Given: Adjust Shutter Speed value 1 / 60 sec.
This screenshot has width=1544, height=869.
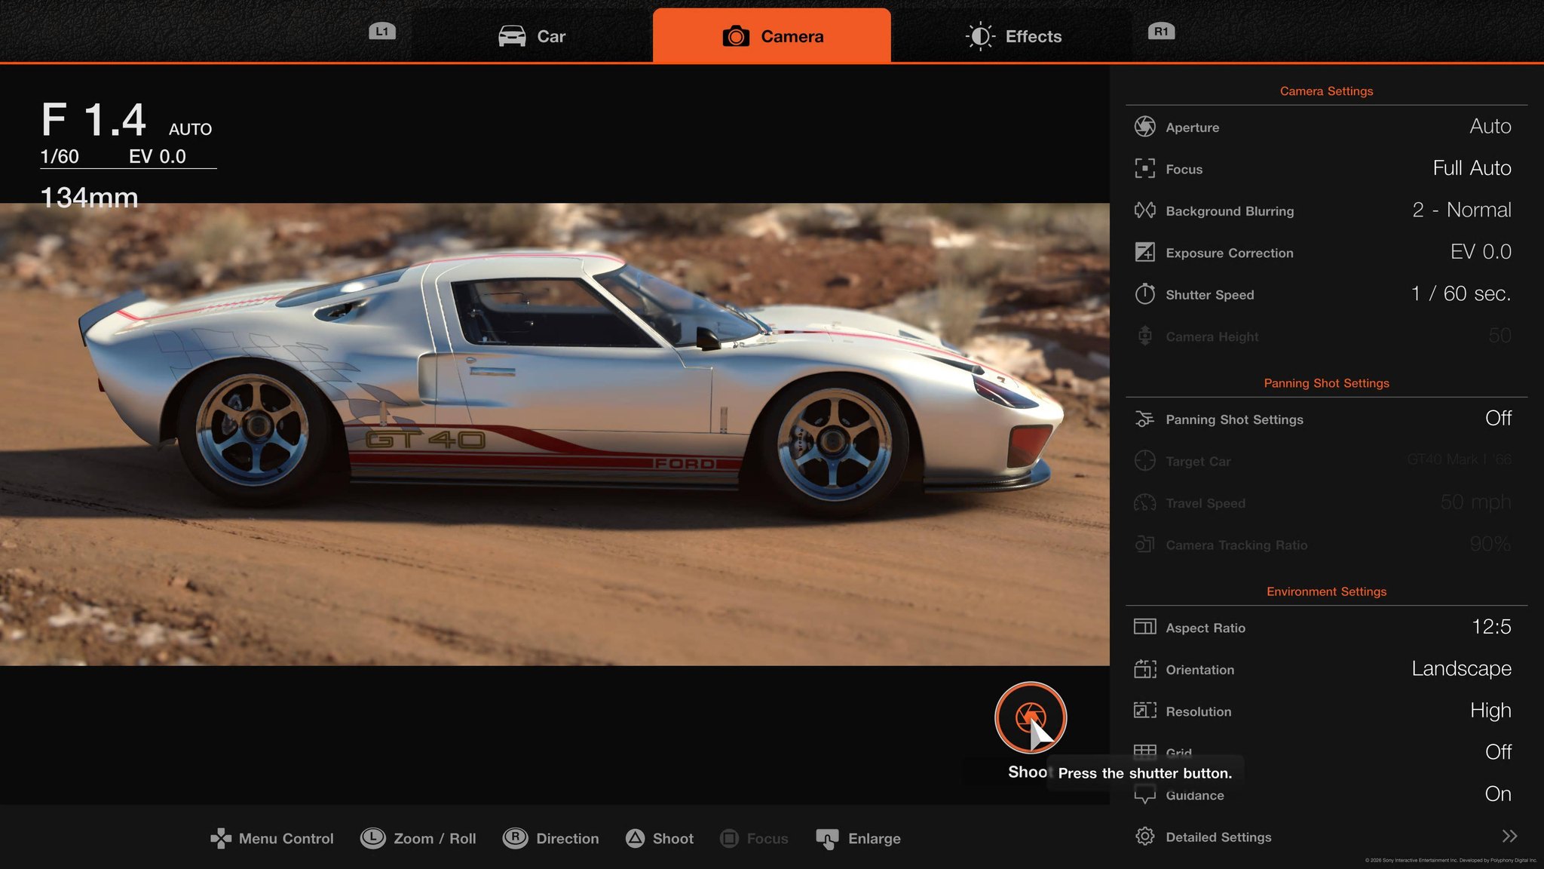Looking at the screenshot, I should click(1461, 293).
